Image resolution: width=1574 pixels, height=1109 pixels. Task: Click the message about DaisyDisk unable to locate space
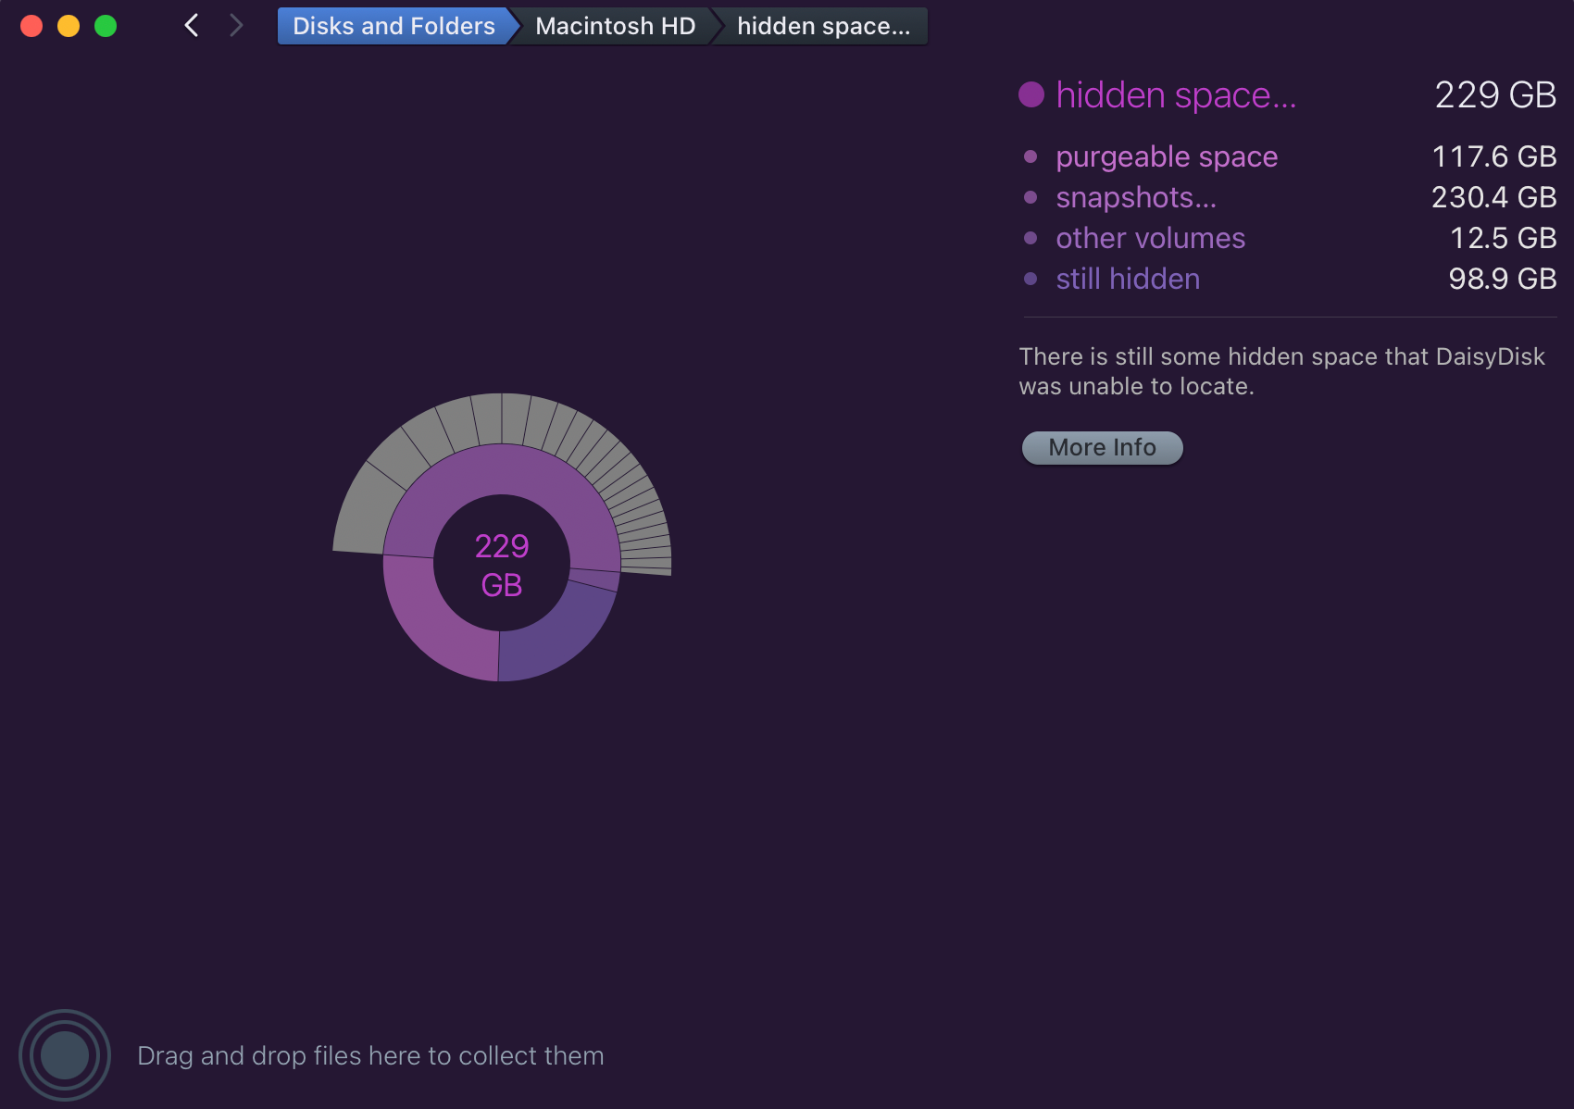pos(1282,371)
